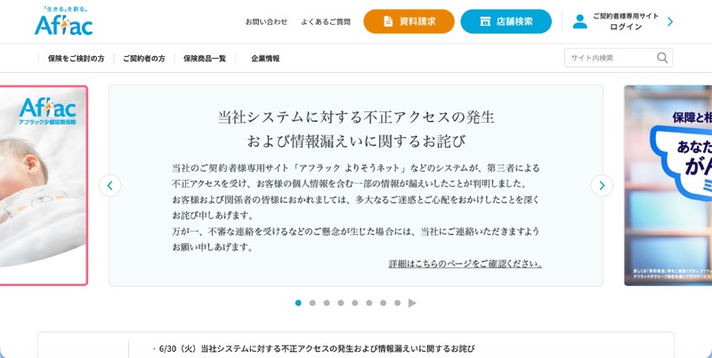This screenshot has width=712, height=358.
Task: Select eighth carousel dot indicator
Action: 397,303
